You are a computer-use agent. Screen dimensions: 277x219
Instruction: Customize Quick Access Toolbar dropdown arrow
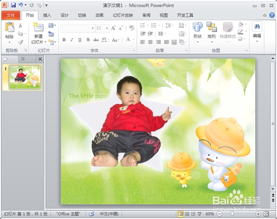pyautogui.click(x=46, y=5)
